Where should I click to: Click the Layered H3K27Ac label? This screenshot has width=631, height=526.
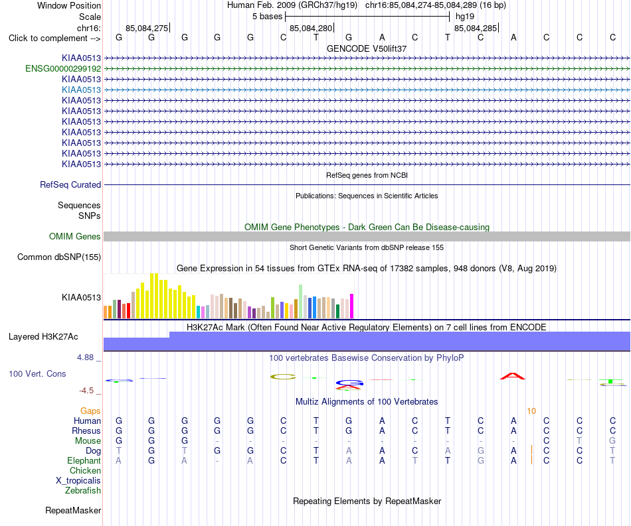[43, 337]
